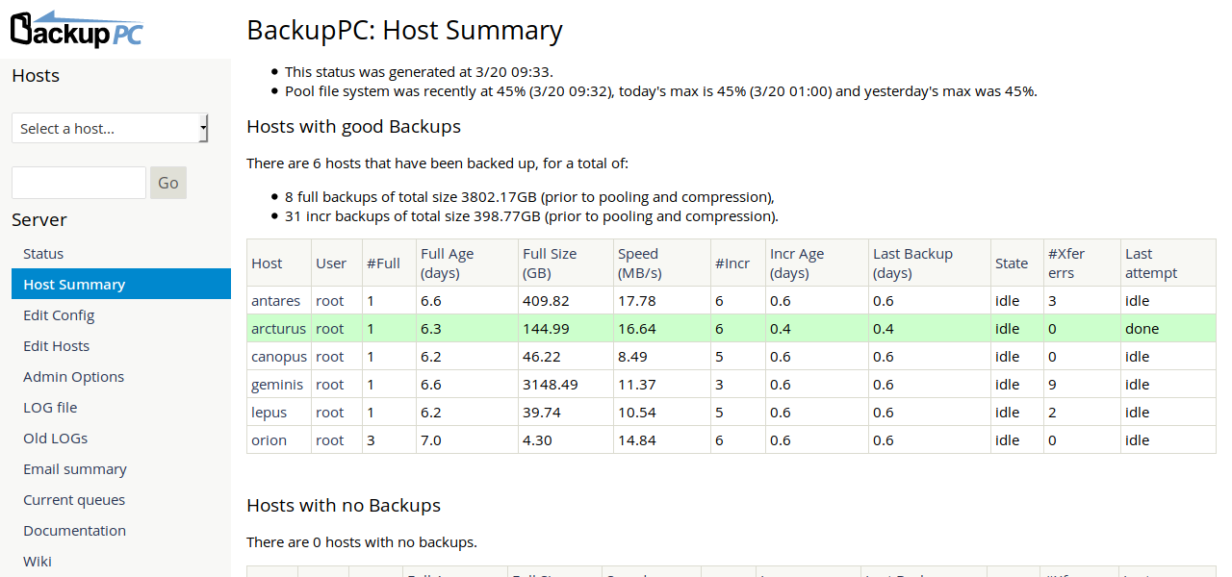Open the 'Select a host...' dropdown
This screenshot has width=1232, height=577.
(109, 128)
